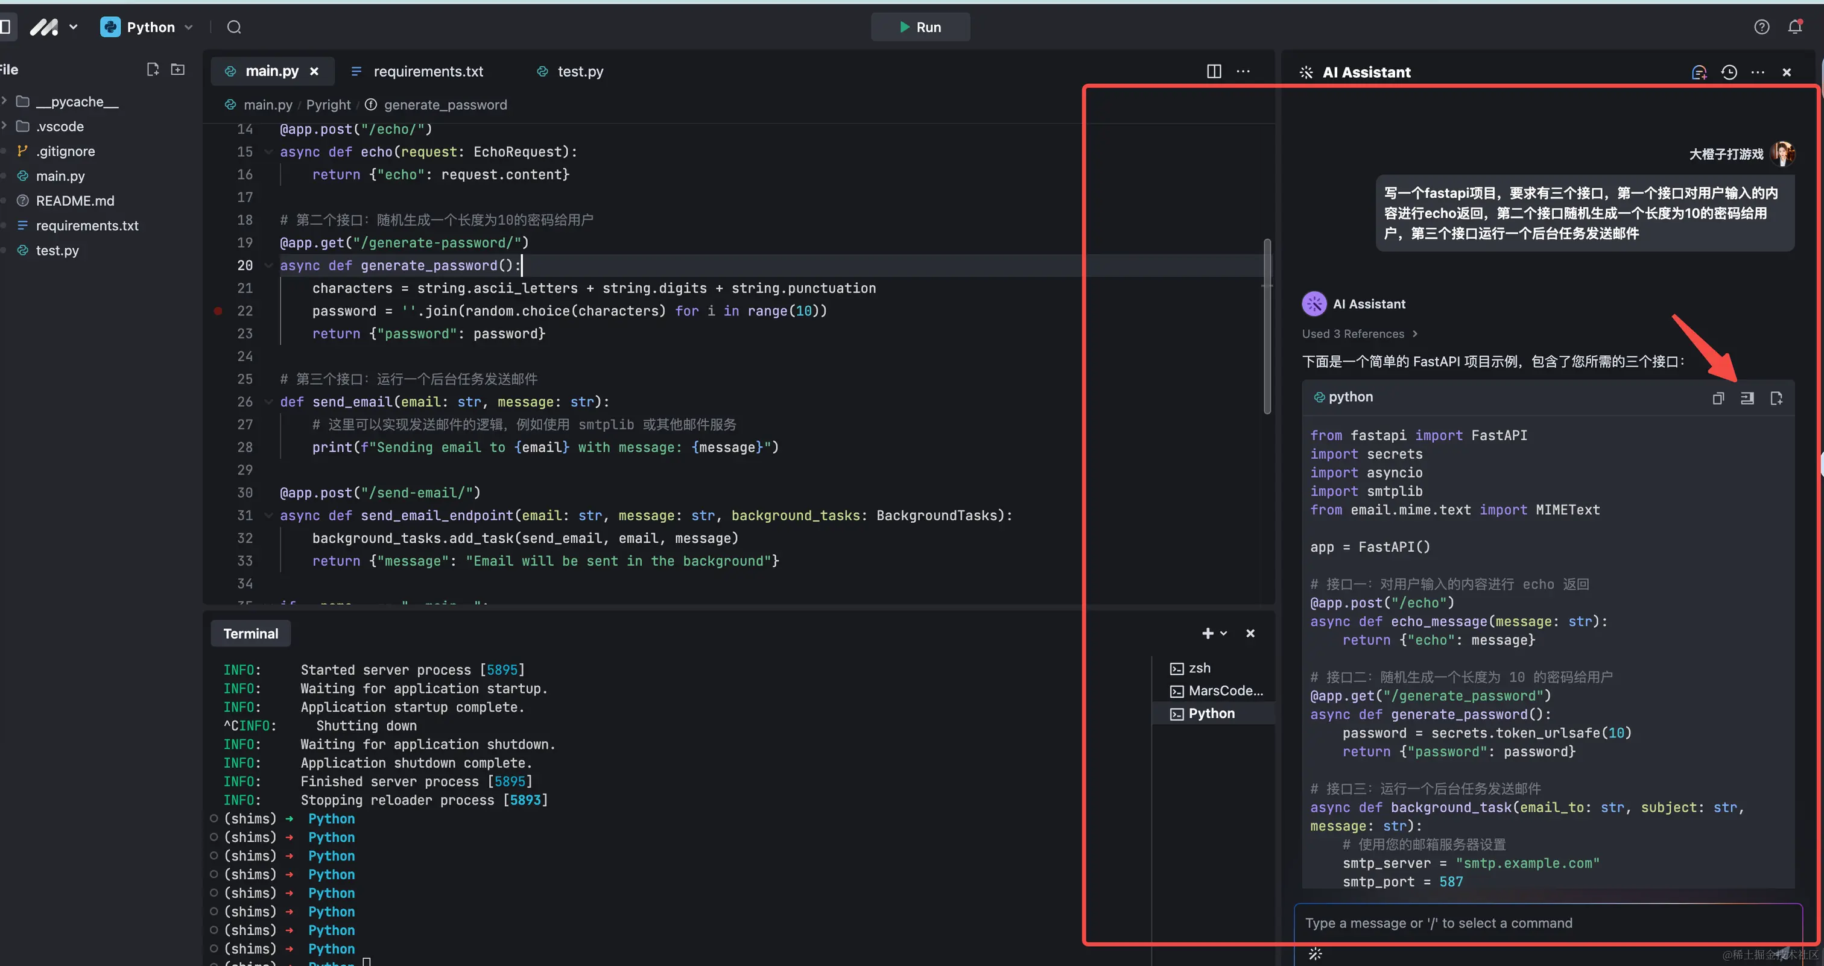Open AI Assistant more options ellipsis
The width and height of the screenshot is (1824, 966).
point(1758,72)
